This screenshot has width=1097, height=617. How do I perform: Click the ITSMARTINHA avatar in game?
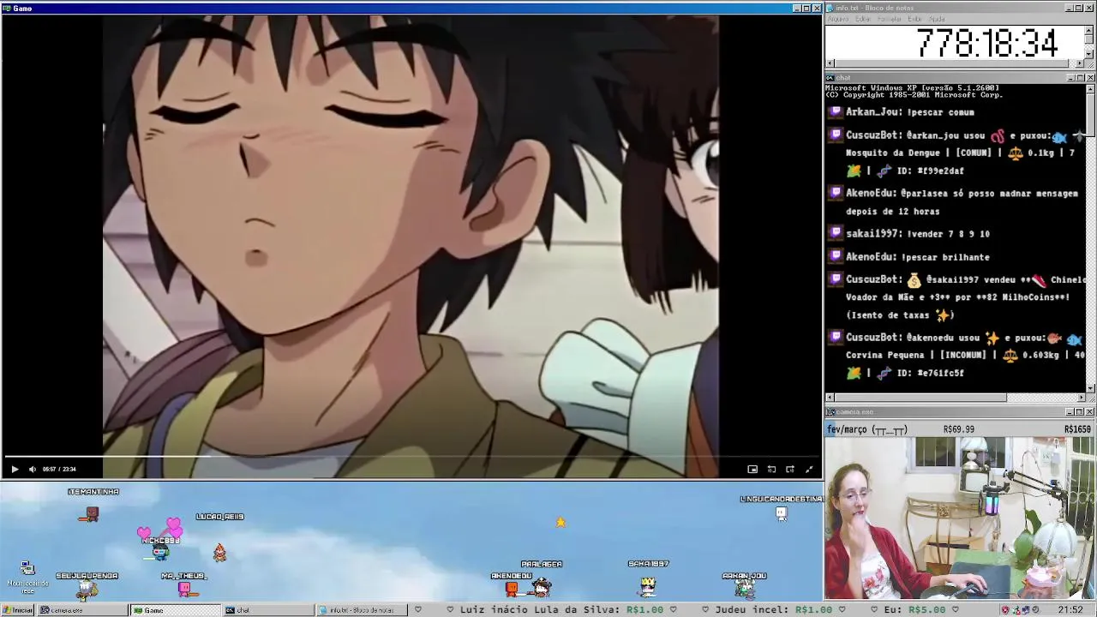click(x=91, y=514)
